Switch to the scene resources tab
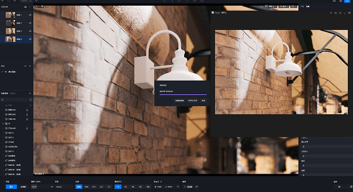Viewport: 353px width, 192px height. pyautogui.click(x=5, y=93)
